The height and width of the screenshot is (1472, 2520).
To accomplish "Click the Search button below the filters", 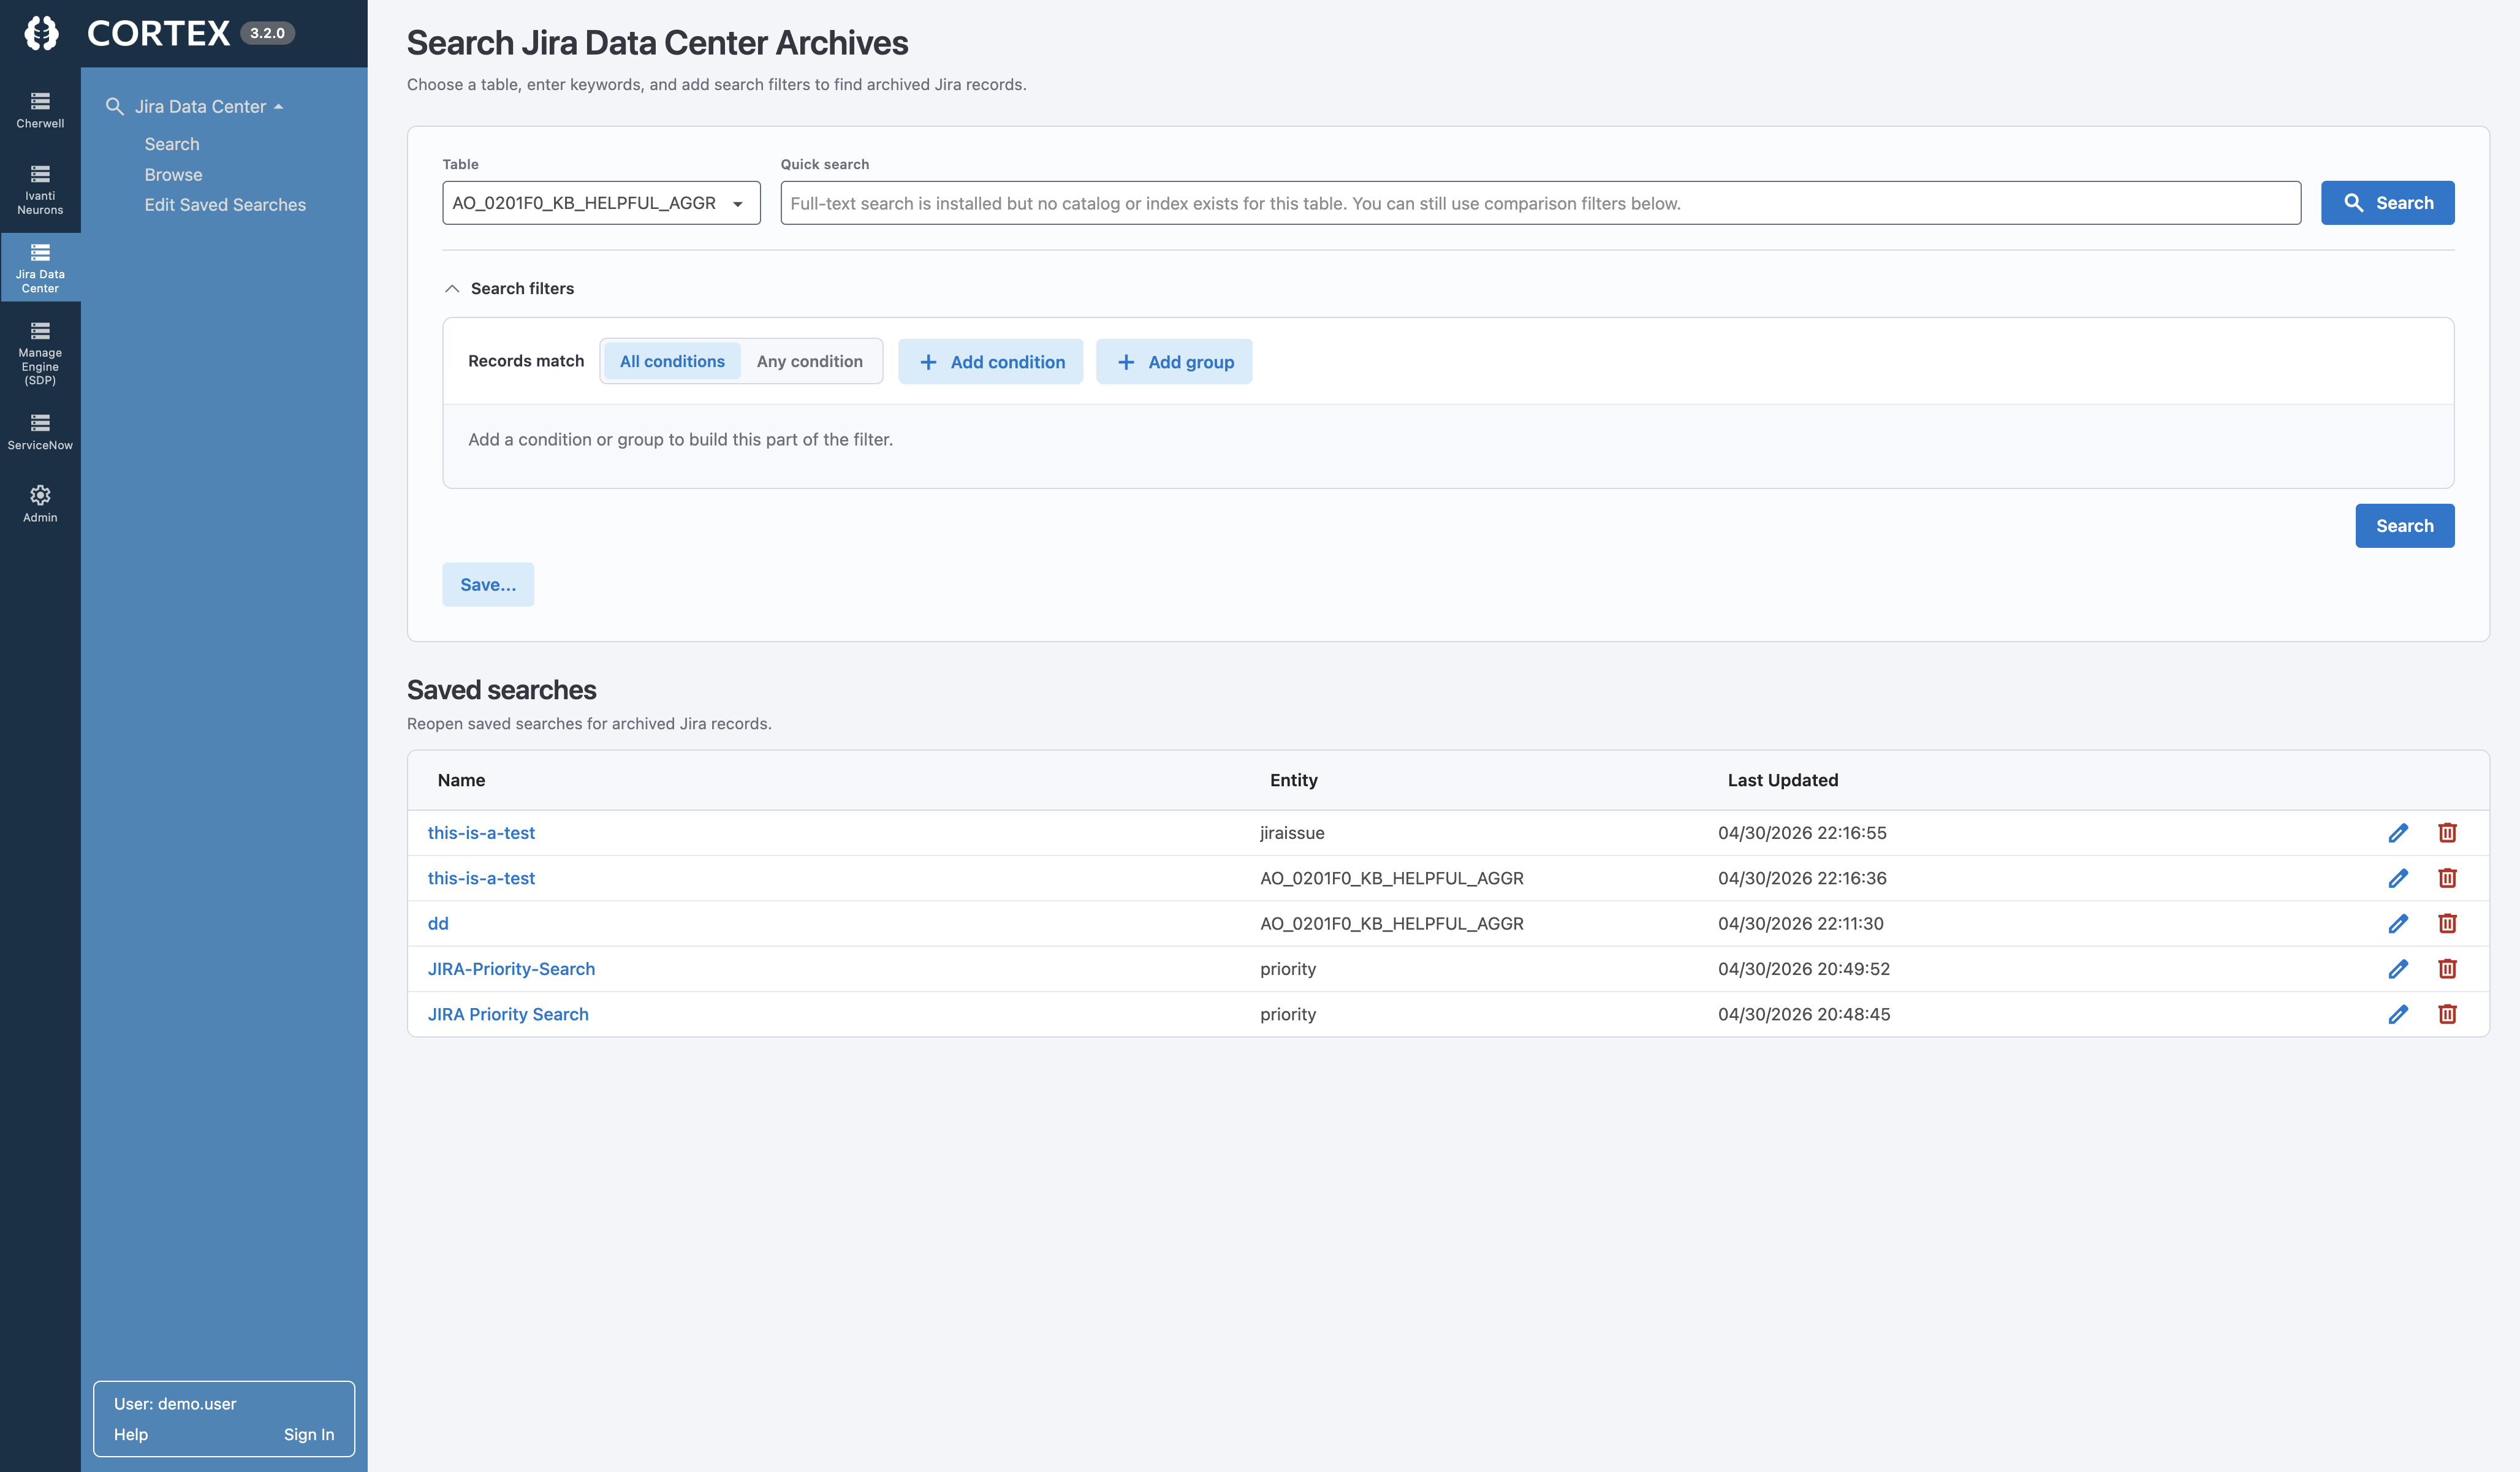I will pyautogui.click(x=2404, y=526).
